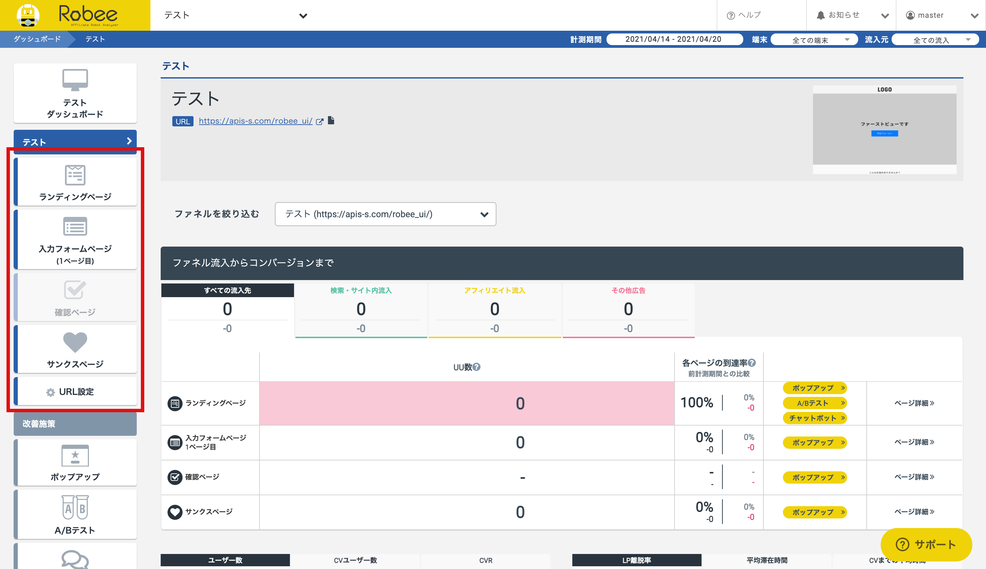Open the ポップアップ sidebar icon

pos(75,456)
